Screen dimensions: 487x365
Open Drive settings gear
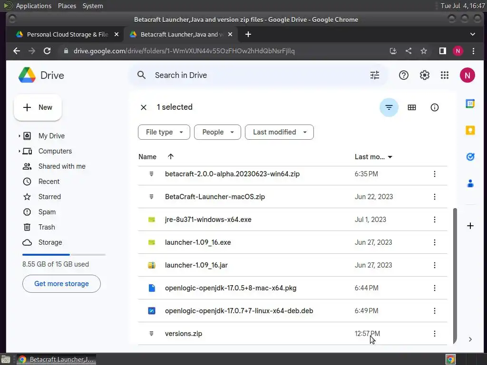pos(424,75)
